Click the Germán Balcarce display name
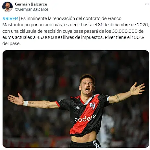The image size is (150, 150). (x=31, y=4)
